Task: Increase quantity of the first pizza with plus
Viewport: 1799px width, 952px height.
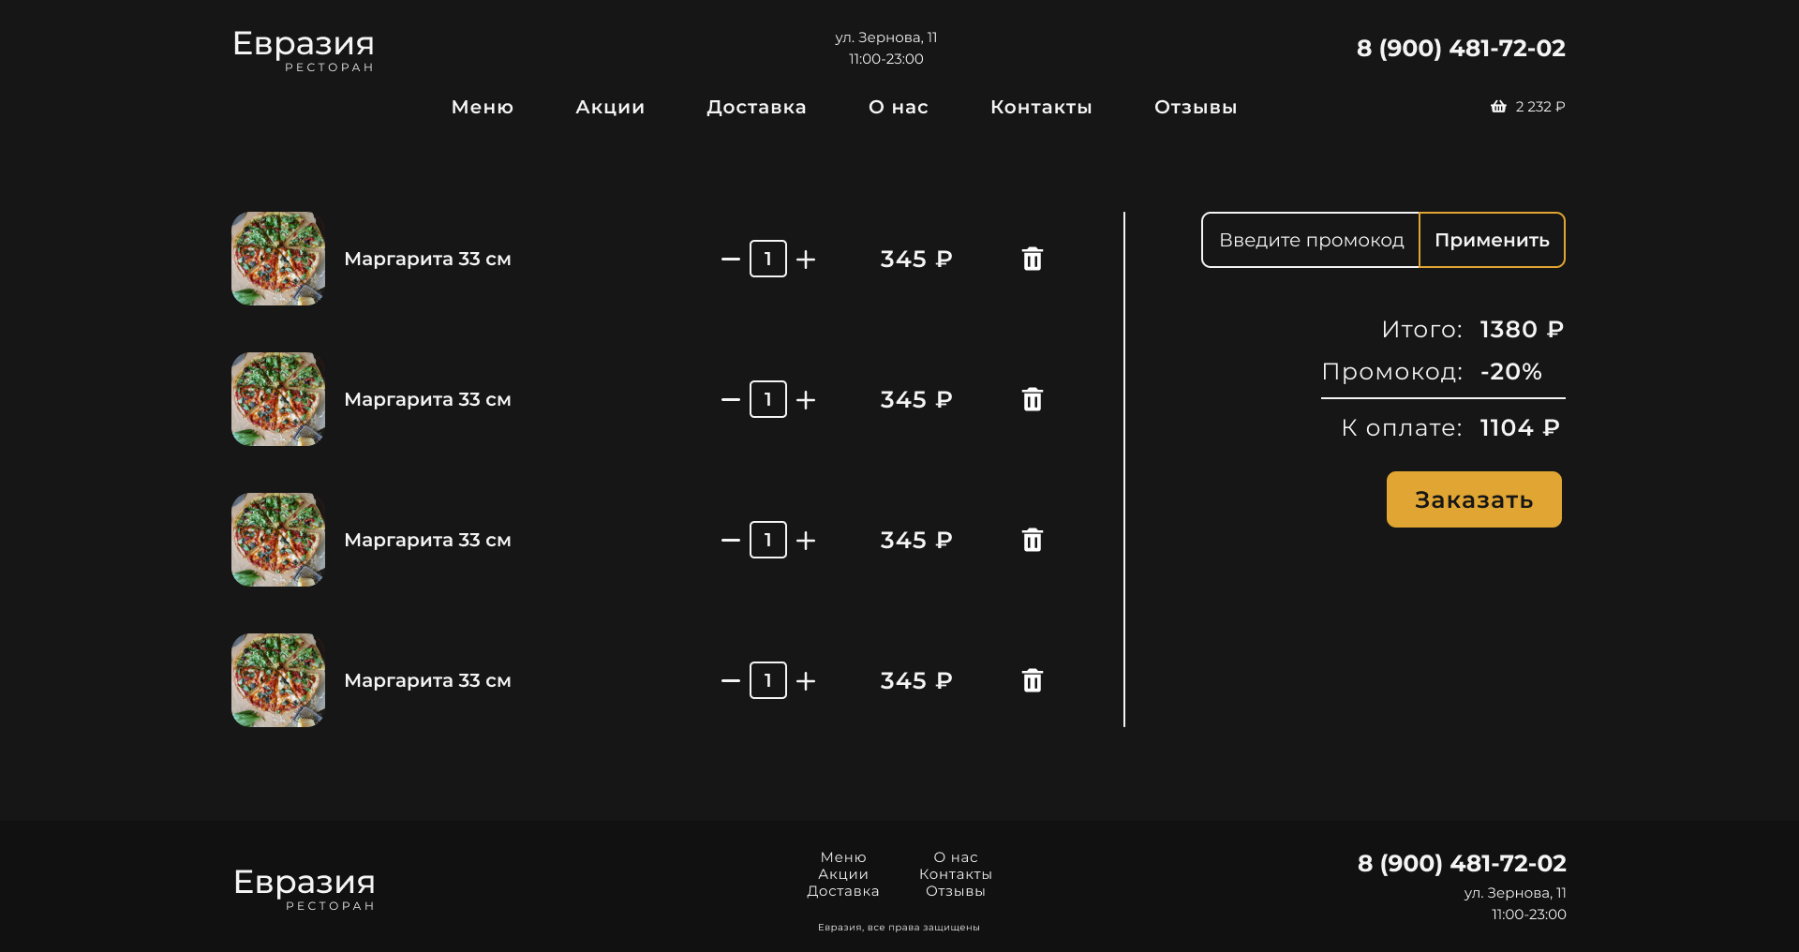Action: [x=806, y=260]
